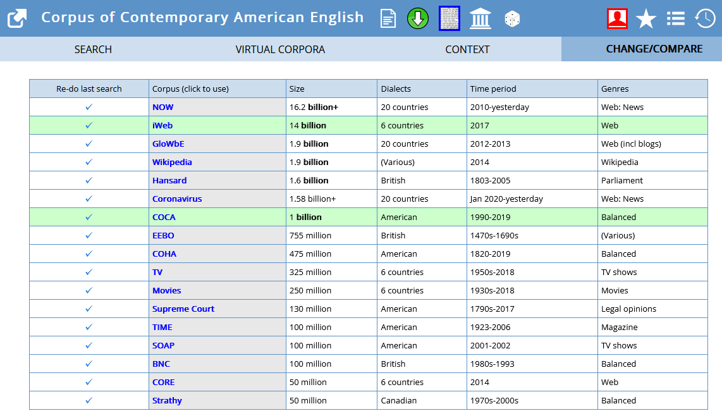Open the Coronavirus corpus link
The image size is (722, 411).
[177, 199]
